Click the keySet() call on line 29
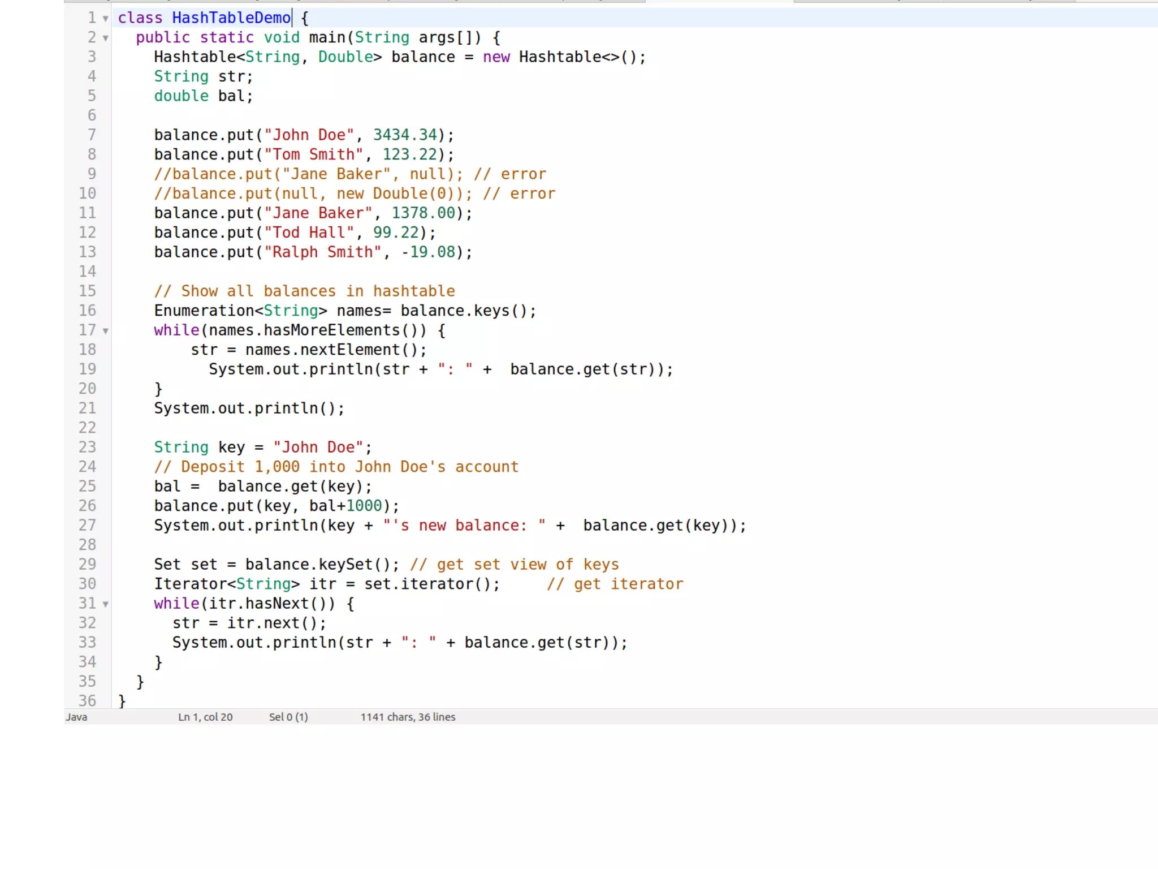This screenshot has width=1158, height=869. pyautogui.click(x=354, y=565)
